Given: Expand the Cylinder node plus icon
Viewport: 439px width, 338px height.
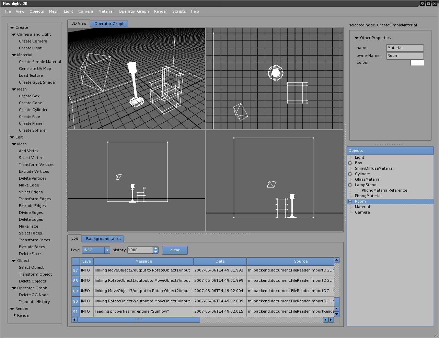Looking at the screenshot, I should [350, 174].
